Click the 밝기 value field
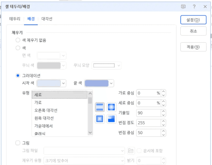Image resolution: width=212 pixels, height=165 pixels. click(x=149, y=161)
